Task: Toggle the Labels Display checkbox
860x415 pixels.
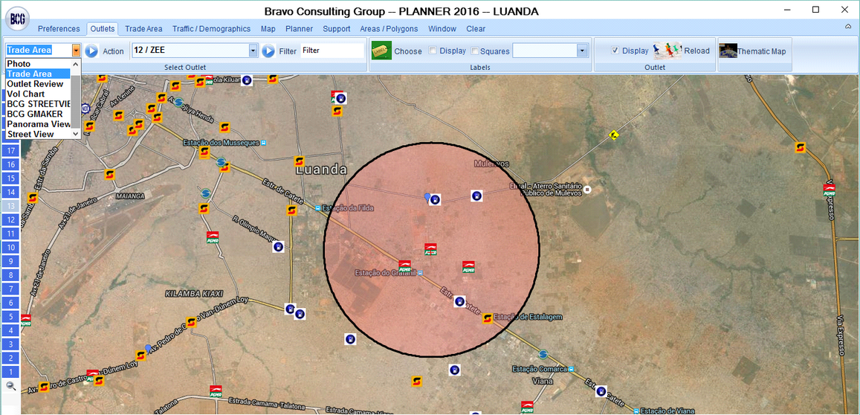Action: (x=433, y=51)
